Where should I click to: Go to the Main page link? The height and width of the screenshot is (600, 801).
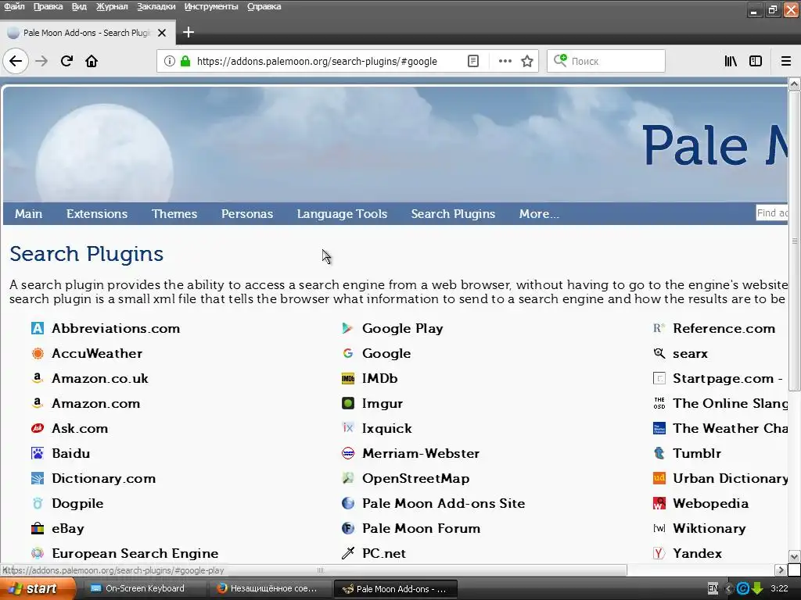[29, 214]
